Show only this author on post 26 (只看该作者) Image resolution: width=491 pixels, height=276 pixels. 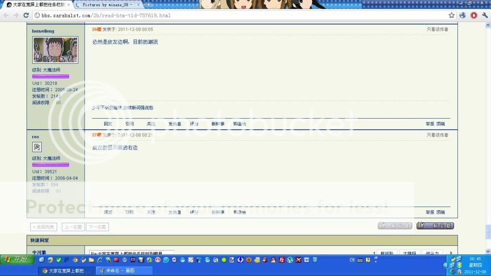(x=437, y=29)
